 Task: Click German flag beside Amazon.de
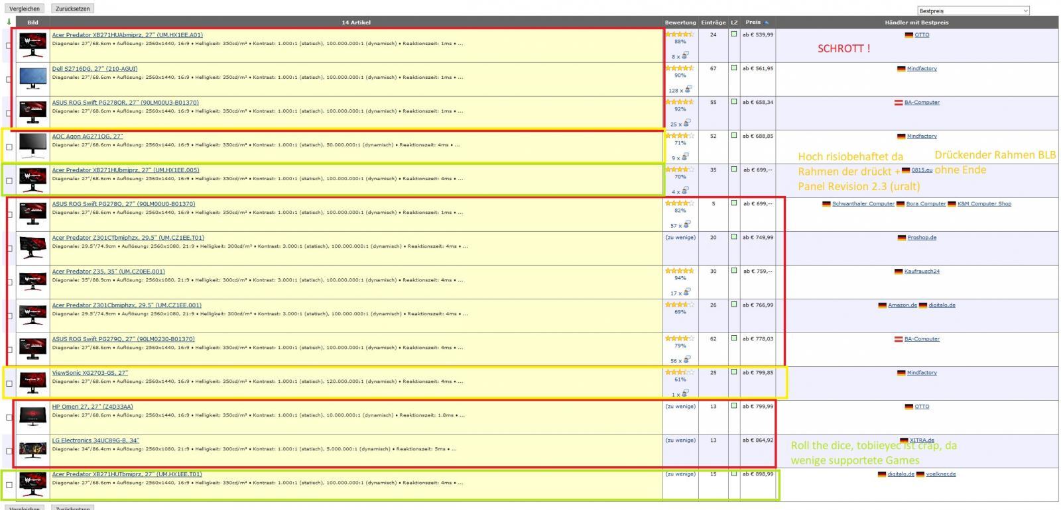(x=882, y=305)
